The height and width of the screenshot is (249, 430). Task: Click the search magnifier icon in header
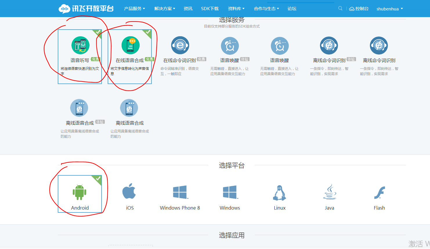click(340, 8)
